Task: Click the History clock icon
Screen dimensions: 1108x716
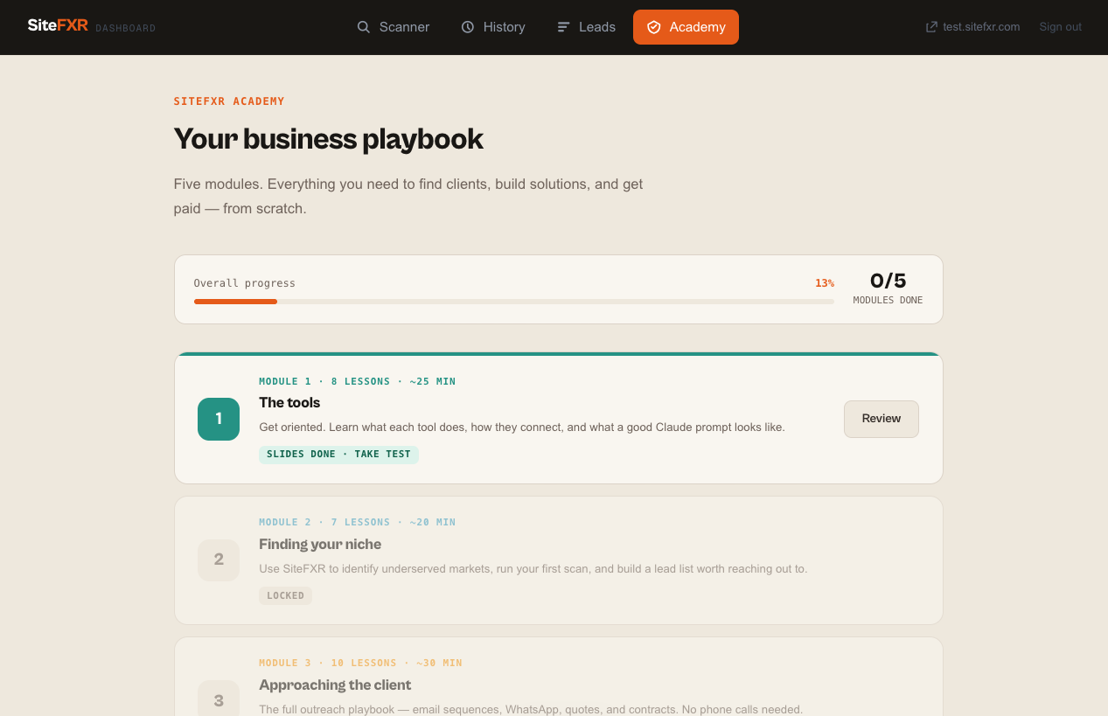Action: (468, 27)
